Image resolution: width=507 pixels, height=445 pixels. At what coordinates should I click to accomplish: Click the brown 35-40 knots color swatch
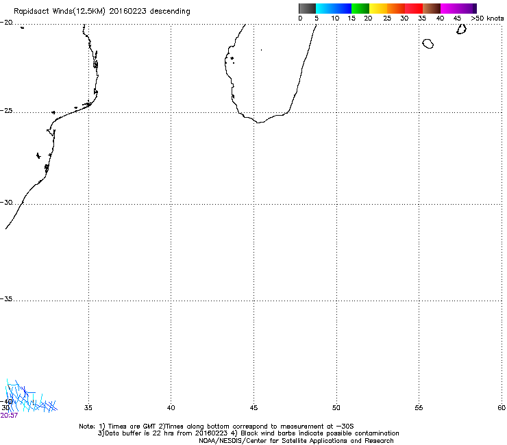(x=432, y=8)
